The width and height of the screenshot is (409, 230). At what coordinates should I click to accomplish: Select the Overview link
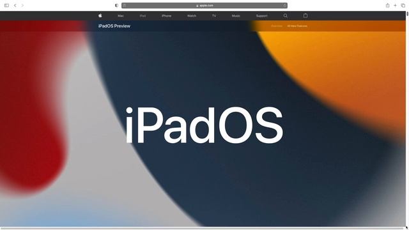pos(277,26)
